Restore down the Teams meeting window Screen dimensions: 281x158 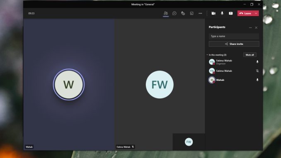click(252, 4)
